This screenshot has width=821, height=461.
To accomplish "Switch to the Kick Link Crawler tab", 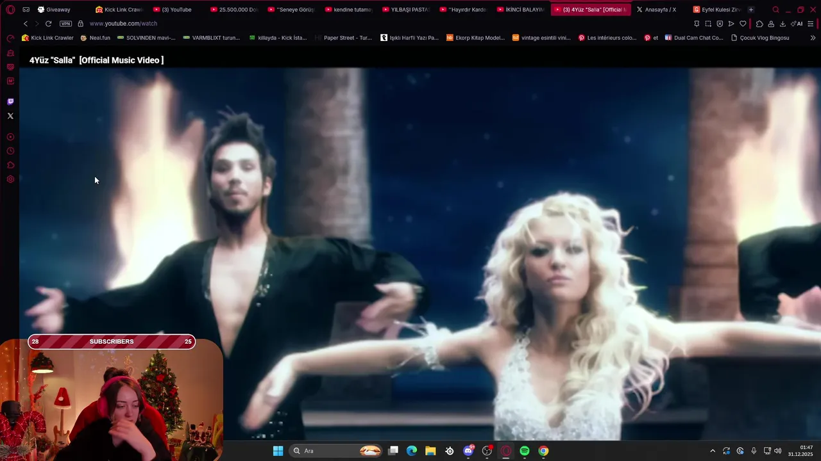I will pyautogui.click(x=119, y=10).
